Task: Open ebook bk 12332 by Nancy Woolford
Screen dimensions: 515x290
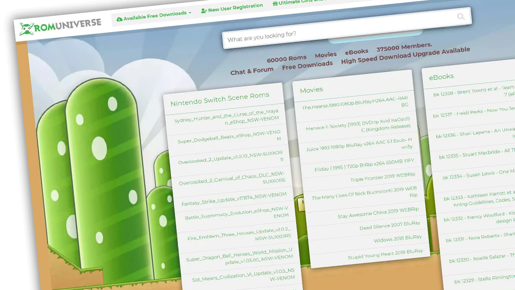Action: (x=480, y=217)
